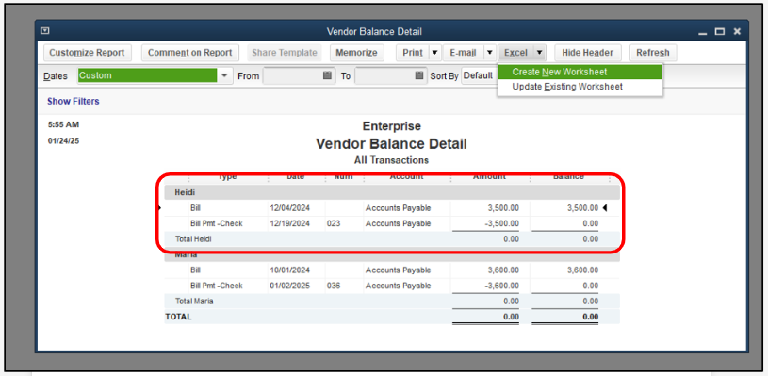Open the window control menu icon

(x=45, y=31)
